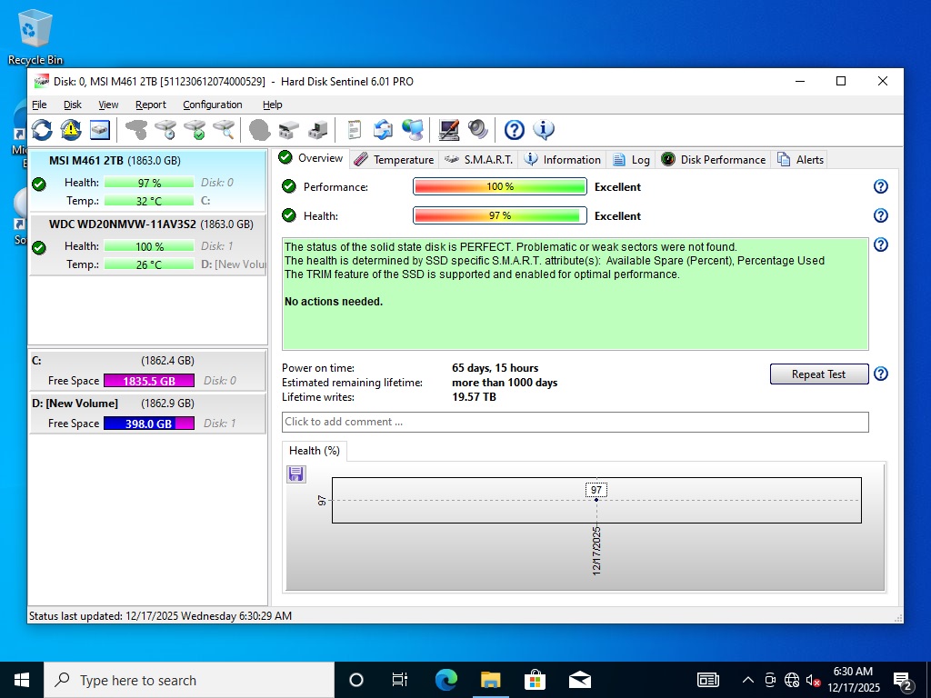
Task: Click the comment input field
Action: pos(575,422)
